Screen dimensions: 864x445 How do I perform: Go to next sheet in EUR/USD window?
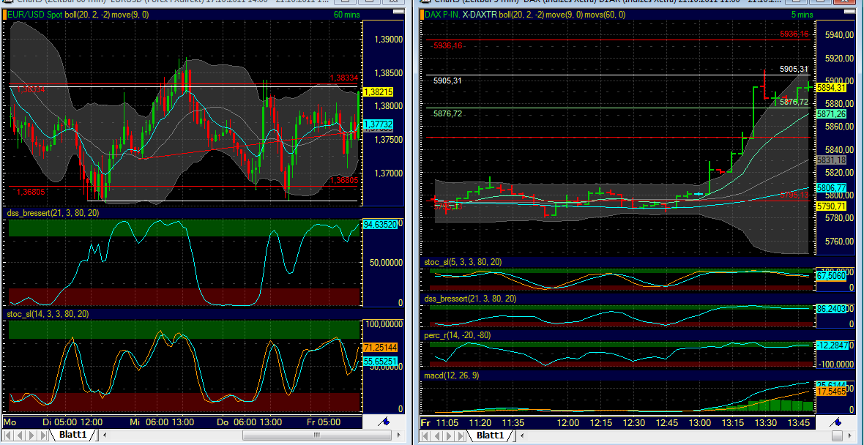click(31, 435)
